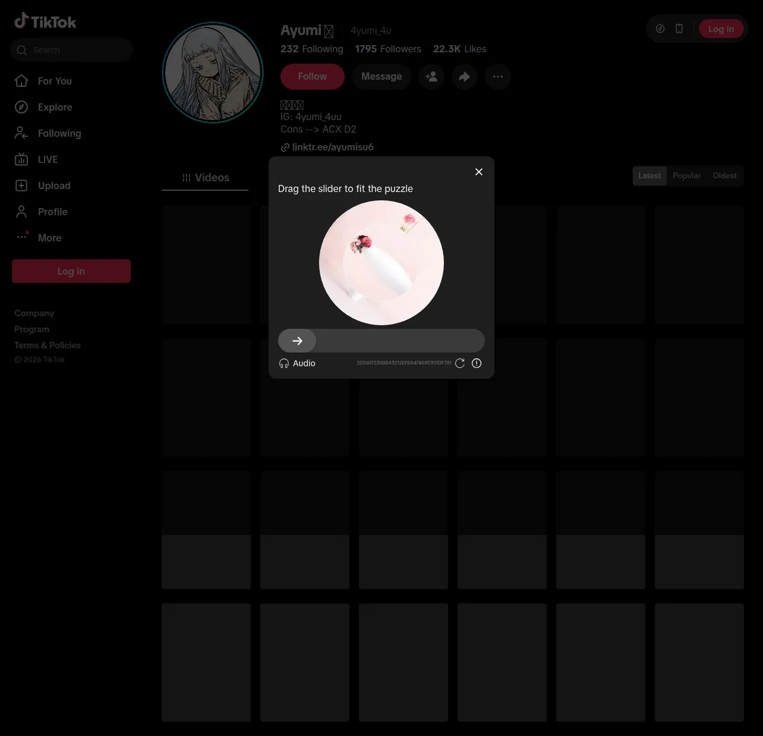
Task: Click the plus-square Upload icon
Action: pyautogui.click(x=21, y=185)
